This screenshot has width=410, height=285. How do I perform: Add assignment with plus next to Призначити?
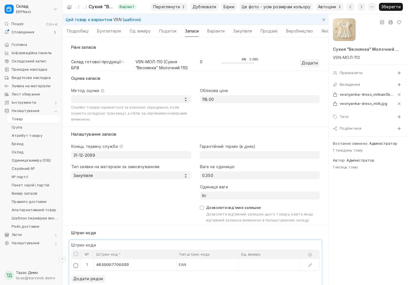coord(399,73)
